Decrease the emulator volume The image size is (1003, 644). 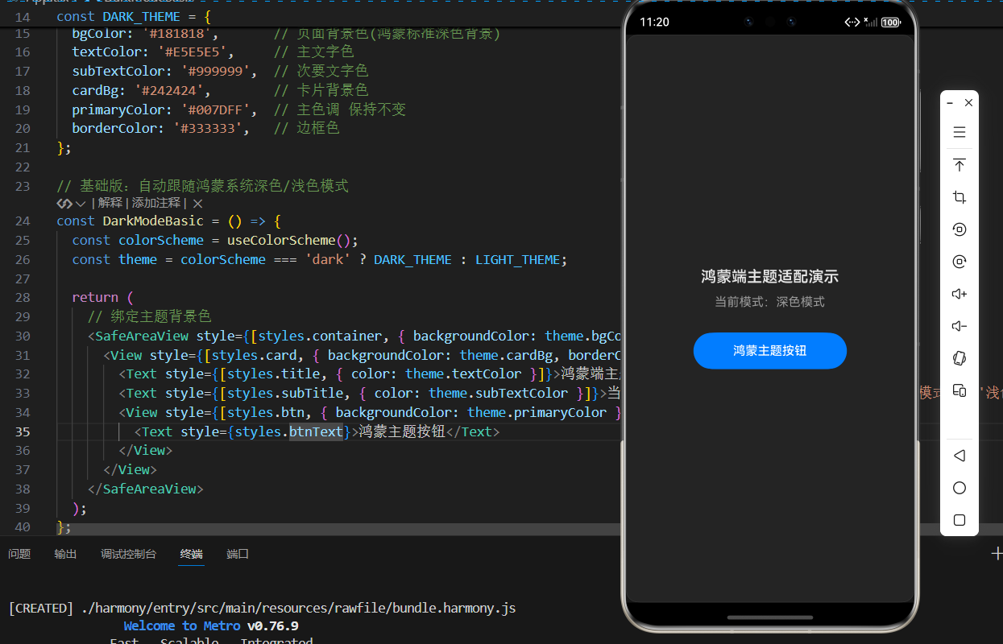(x=959, y=326)
